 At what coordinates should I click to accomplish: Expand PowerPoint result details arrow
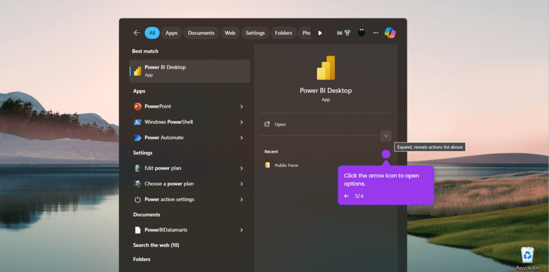click(x=241, y=106)
